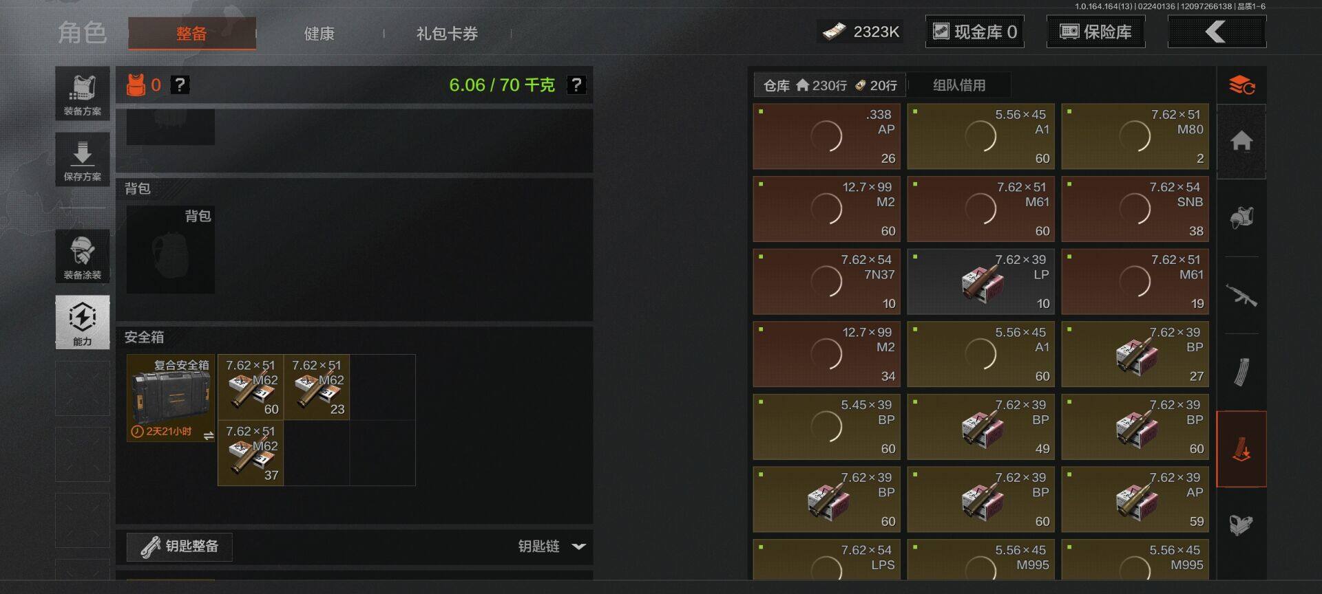Select the home category filter icon

click(x=1241, y=142)
